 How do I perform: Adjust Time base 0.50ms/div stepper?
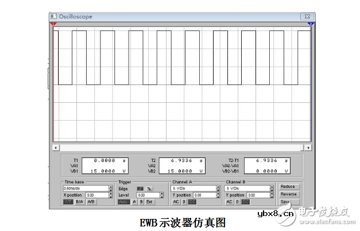click(111, 188)
